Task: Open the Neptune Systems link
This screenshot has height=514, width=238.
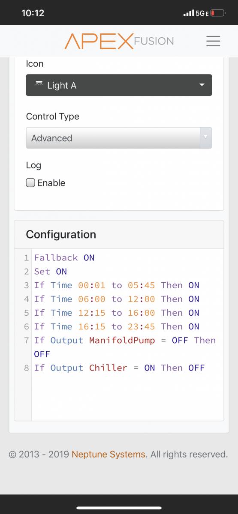Action: coord(108,454)
